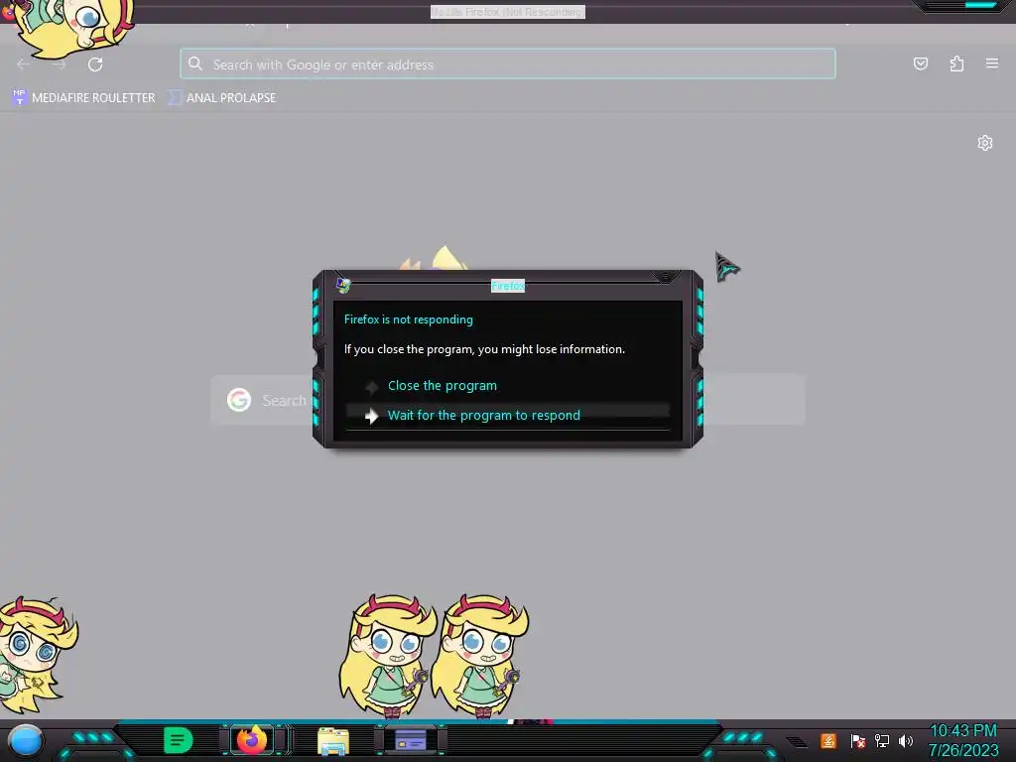Open the volume speaker tray icon
The width and height of the screenshot is (1016, 762).
906,740
